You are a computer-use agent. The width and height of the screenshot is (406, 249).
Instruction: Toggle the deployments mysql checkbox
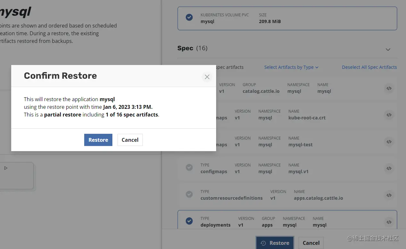189,221
